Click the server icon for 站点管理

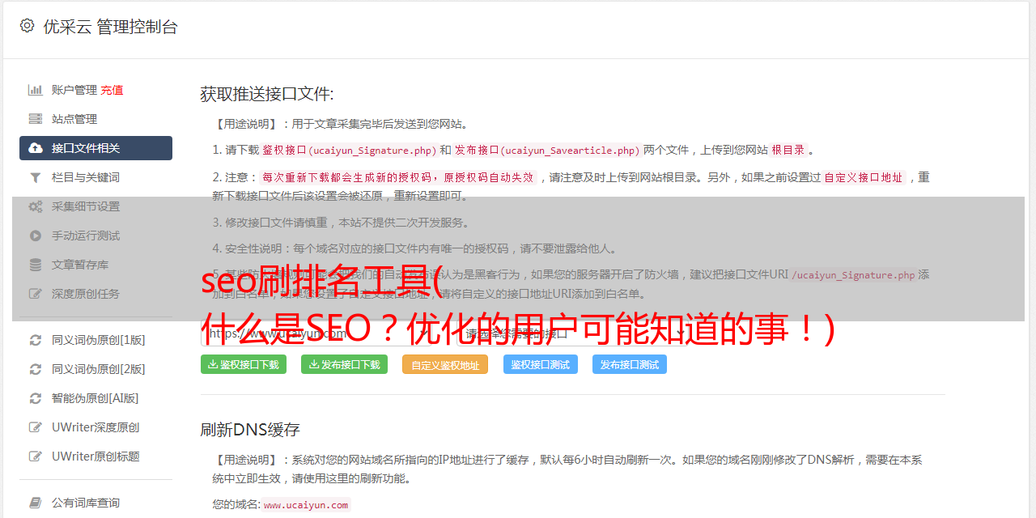(x=36, y=119)
